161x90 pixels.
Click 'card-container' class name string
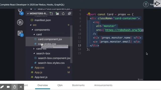click(126, 18)
